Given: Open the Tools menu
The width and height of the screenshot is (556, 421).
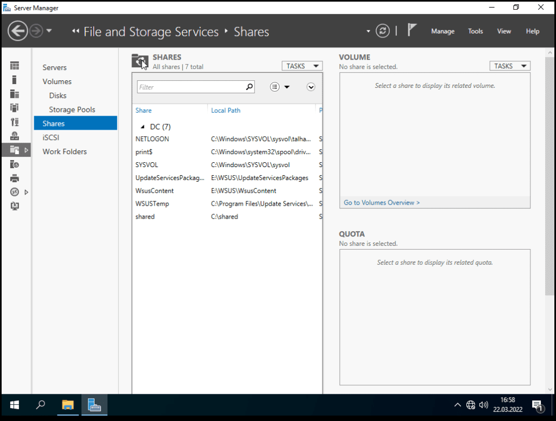Looking at the screenshot, I should click(475, 31).
